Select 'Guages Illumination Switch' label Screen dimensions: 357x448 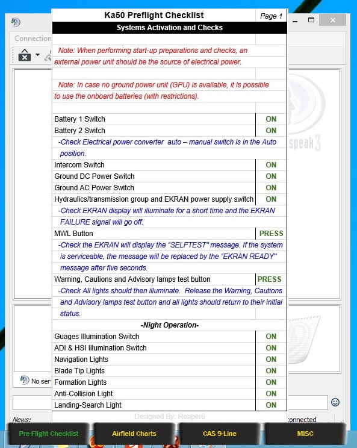(96, 336)
